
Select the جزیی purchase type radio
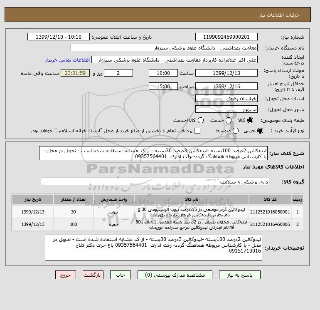point(260,131)
